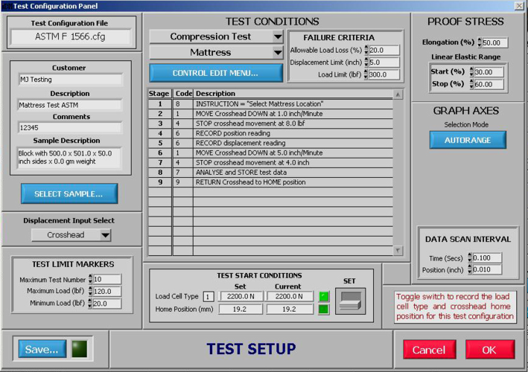528x372 pixels.
Task: Select stage 9 RETURN Crosshead to HOME position
Action: [270, 182]
